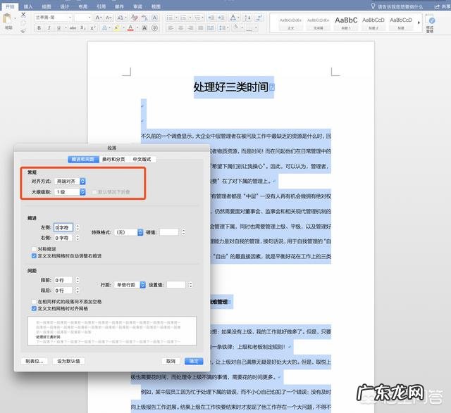This screenshot has height=413, width=451.
Task: Click the character shading A icon
Action: (x=144, y=28)
